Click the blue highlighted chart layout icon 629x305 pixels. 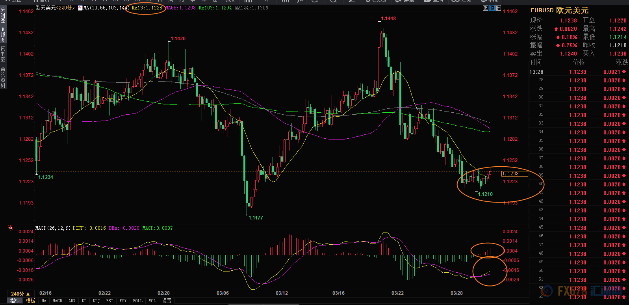492,8
